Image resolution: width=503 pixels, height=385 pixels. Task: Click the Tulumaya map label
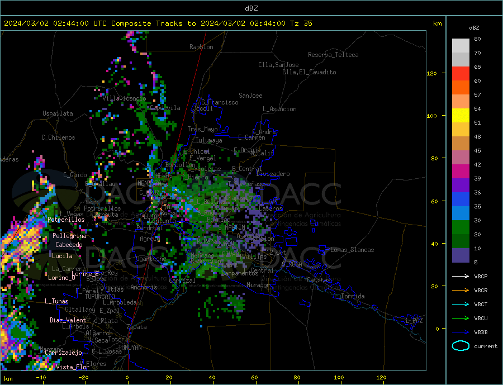(x=209, y=140)
